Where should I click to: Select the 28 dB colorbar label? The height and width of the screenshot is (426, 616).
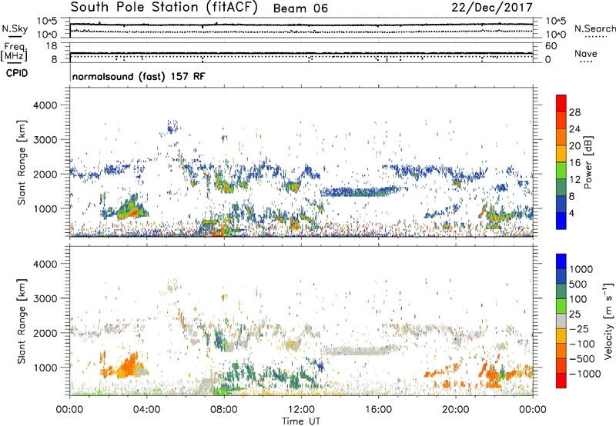(x=574, y=112)
